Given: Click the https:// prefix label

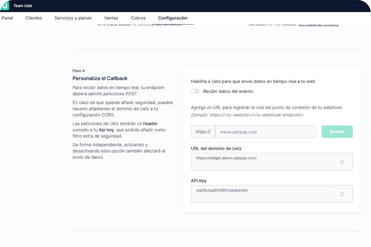Looking at the screenshot, I should point(203,132).
